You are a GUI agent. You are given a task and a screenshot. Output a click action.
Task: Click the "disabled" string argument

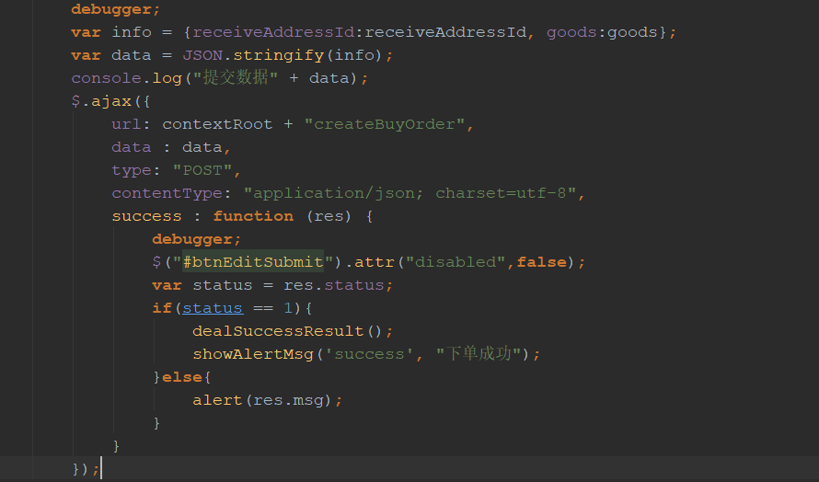coord(456,262)
